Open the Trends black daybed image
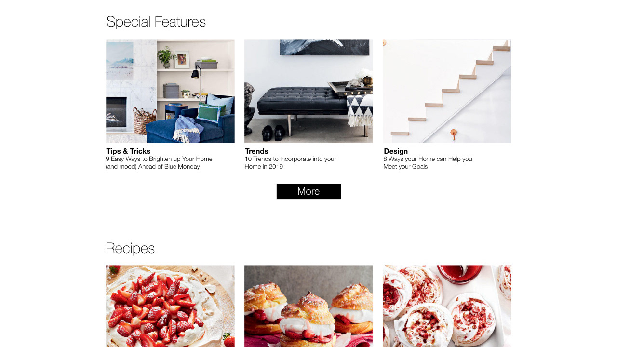 308,91
